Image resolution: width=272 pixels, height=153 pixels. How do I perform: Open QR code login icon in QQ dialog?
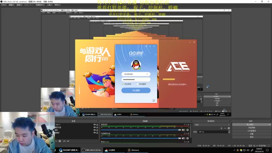tap(154, 100)
